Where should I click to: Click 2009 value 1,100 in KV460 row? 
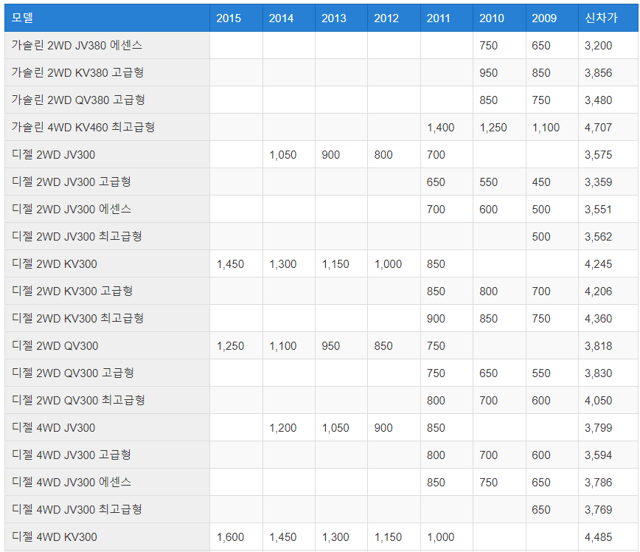point(546,128)
